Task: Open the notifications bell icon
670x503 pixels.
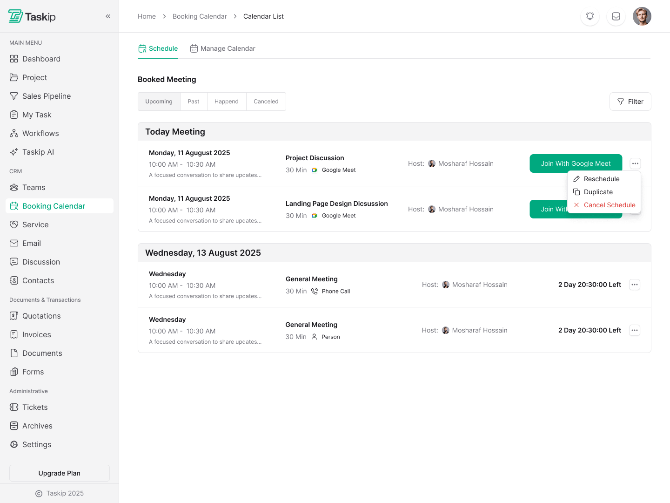Action: (x=590, y=16)
